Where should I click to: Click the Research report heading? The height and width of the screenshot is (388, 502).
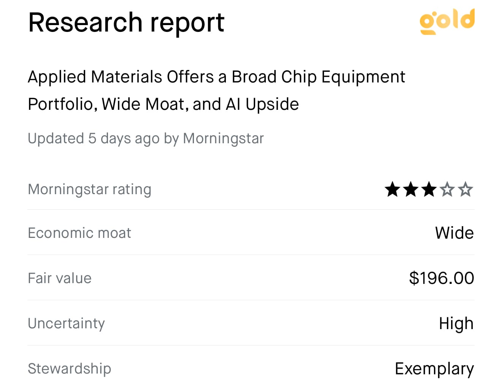126,22
